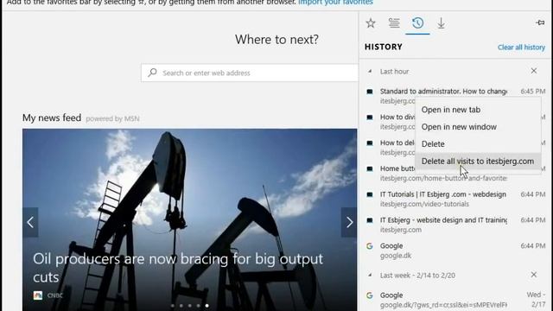Image resolution: width=553 pixels, height=311 pixels.
Task: Open the Downloads arrow tab
Action: (441, 23)
